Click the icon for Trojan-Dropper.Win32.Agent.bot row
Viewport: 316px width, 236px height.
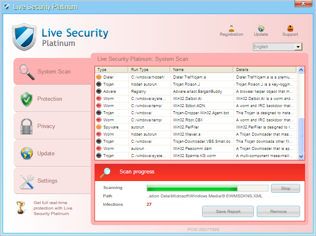pyautogui.click(x=99, y=113)
